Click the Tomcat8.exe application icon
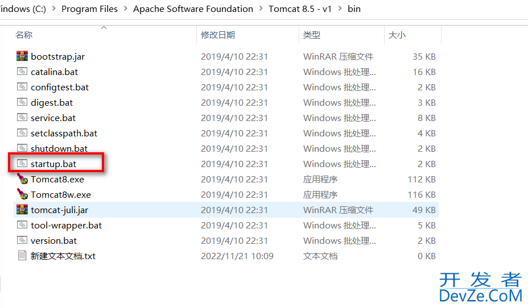 click(x=22, y=179)
